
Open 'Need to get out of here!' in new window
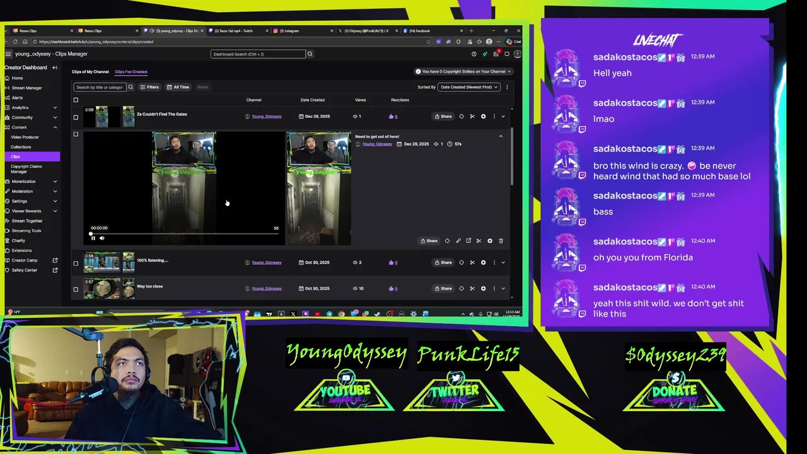coord(468,241)
